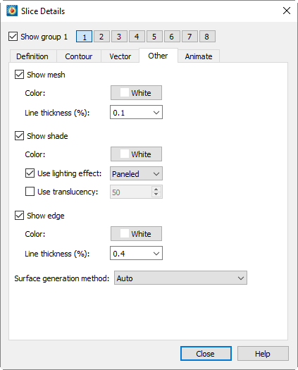Image resolution: width=298 pixels, height=370 pixels.
Task: Select slice group 8 button
Action: (207, 37)
